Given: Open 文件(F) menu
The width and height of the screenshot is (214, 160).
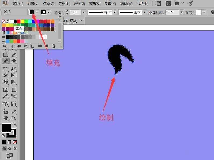Looking at the screenshot, I should pos(18,3).
